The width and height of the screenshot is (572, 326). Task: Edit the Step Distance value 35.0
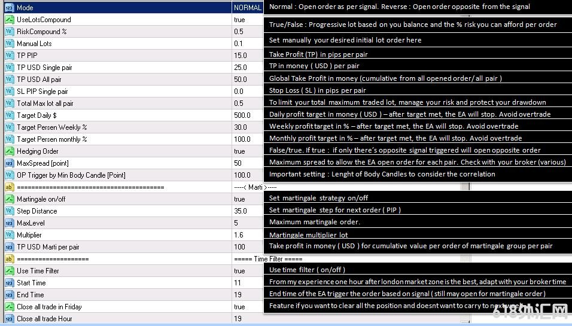pos(241,211)
